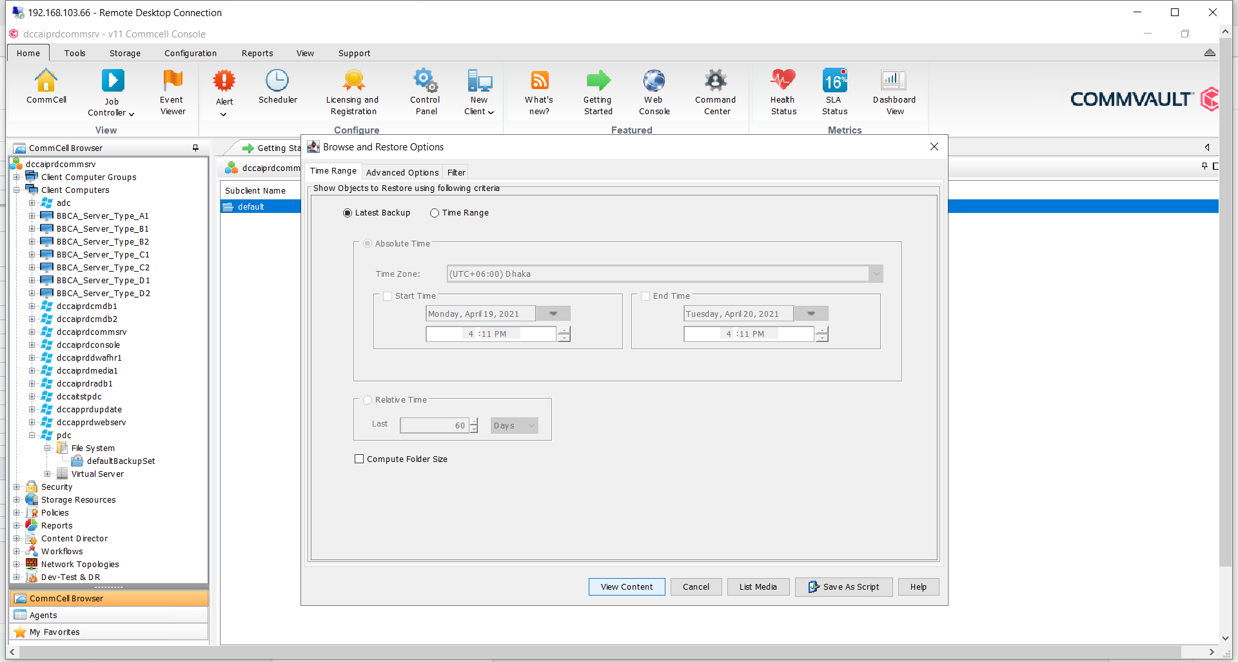Viewport: 1238px width, 662px height.
Task: Check Health Status metrics
Action: click(783, 92)
